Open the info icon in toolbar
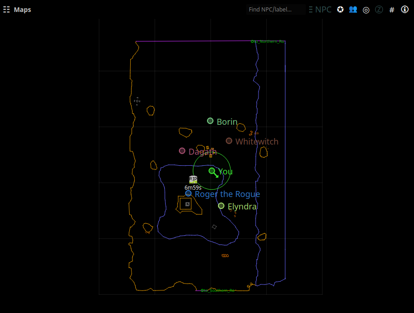Screen dimensions: 414x313 tap(405, 10)
